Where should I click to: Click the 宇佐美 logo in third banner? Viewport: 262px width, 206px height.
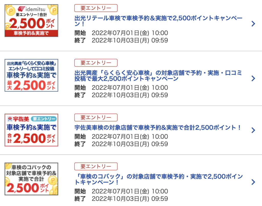point(18,119)
